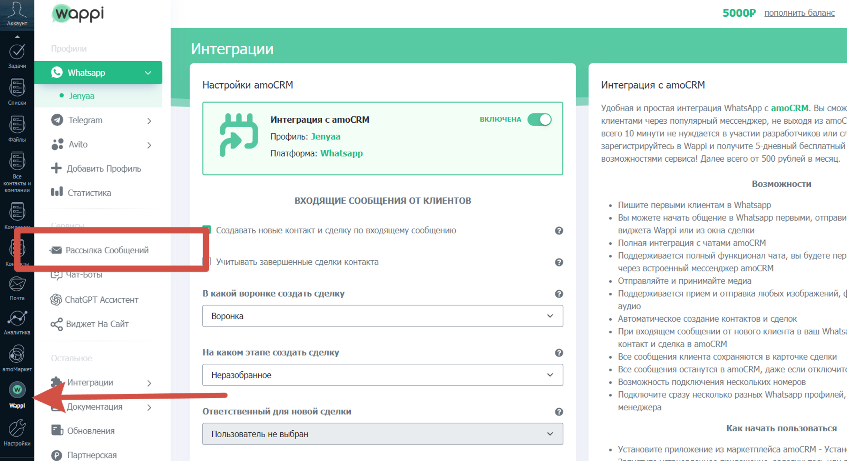This screenshot has width=848, height=462.
Task: Open the Воронка dropdown
Action: (383, 316)
